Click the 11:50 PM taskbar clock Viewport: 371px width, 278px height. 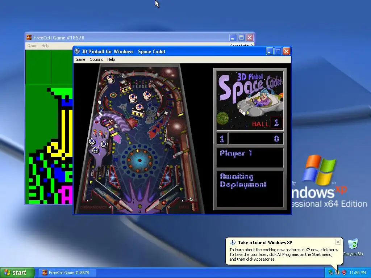click(358, 273)
